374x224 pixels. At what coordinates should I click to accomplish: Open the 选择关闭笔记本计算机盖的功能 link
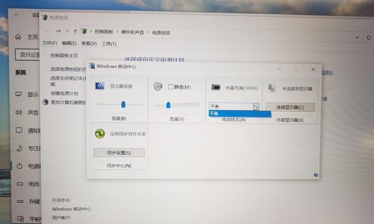click(68, 81)
